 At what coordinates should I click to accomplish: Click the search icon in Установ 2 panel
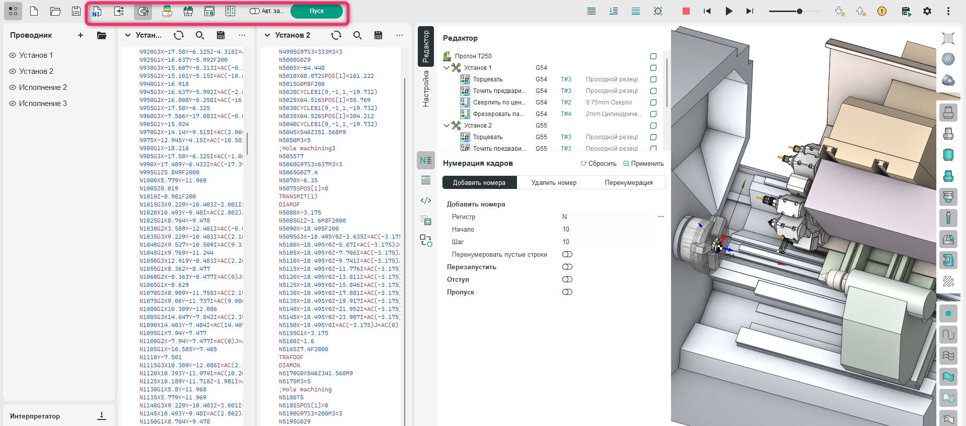click(x=357, y=35)
